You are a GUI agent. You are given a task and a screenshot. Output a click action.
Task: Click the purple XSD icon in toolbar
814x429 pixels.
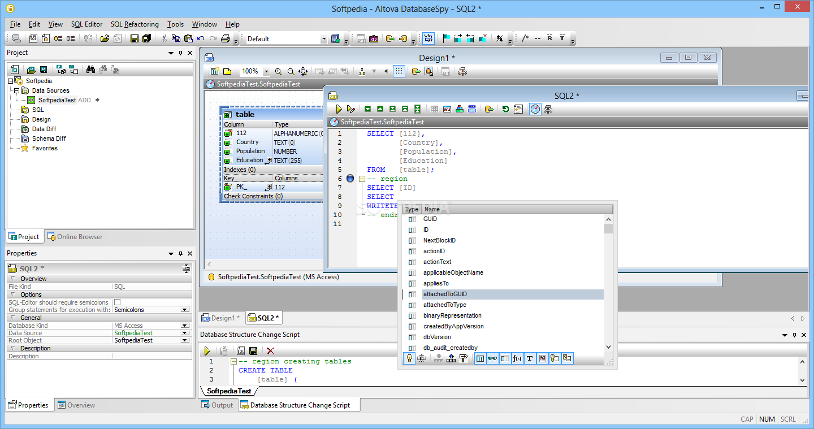click(374, 38)
